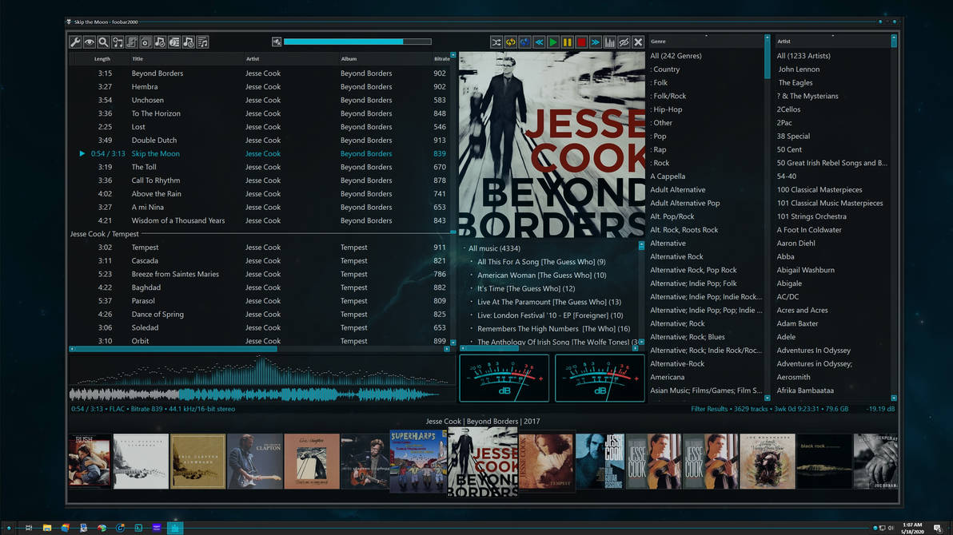This screenshot has height=535, width=953.
Task: Toggle shuffle playback mode
Action: point(496,42)
